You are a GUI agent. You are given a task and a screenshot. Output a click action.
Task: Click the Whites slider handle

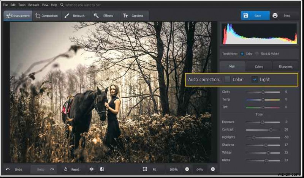pos(268,153)
